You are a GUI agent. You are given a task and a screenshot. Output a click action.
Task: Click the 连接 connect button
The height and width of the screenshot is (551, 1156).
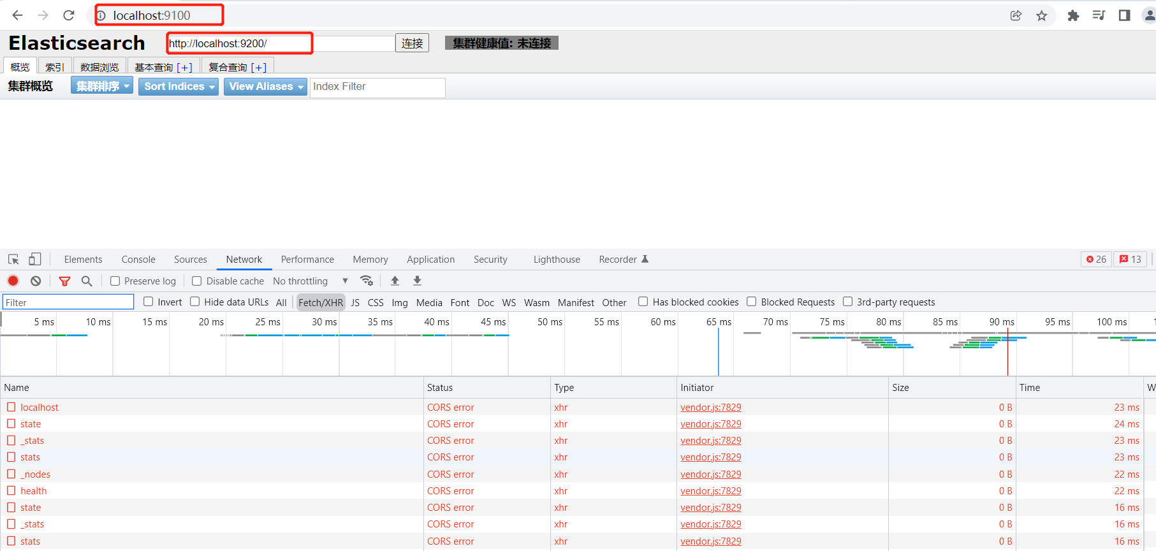pos(412,43)
